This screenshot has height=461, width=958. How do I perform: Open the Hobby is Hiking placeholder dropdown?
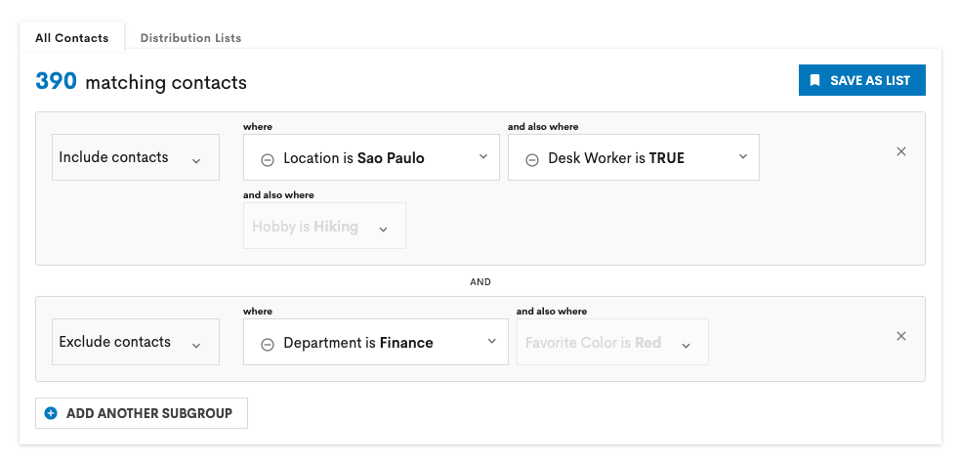tap(324, 226)
